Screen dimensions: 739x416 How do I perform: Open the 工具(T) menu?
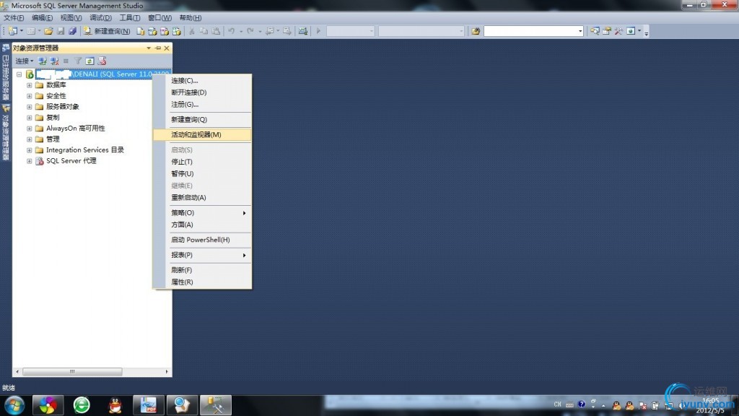tap(130, 18)
